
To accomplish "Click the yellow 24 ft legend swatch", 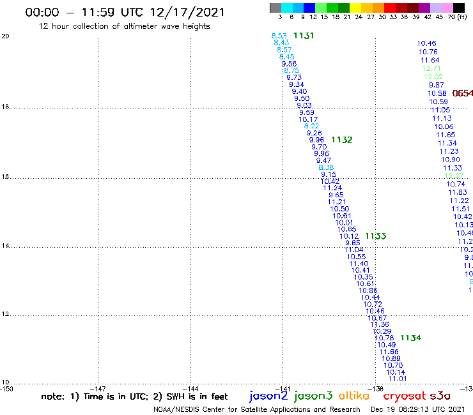I will click(x=355, y=8).
